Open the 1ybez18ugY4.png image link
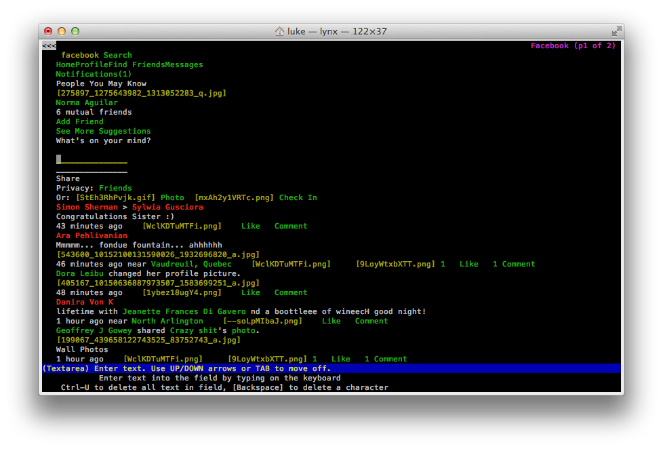The image size is (663, 449). pyautogui.click(x=182, y=293)
